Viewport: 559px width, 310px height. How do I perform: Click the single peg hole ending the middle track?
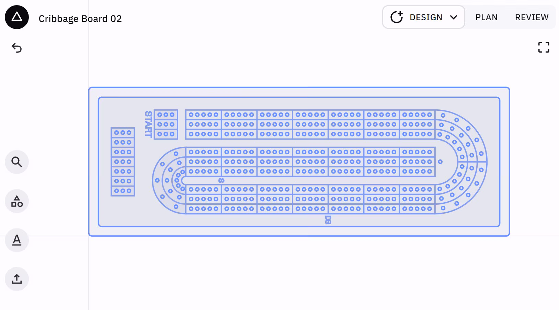point(440,162)
